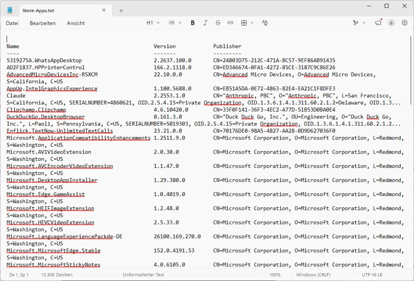Expand the table options dropdown arrow
The height and width of the screenshot is (281, 414).
coord(252,23)
